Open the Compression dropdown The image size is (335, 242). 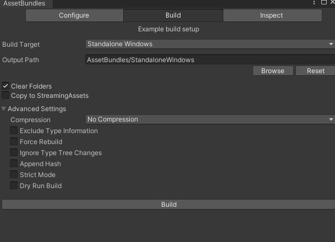coord(210,119)
